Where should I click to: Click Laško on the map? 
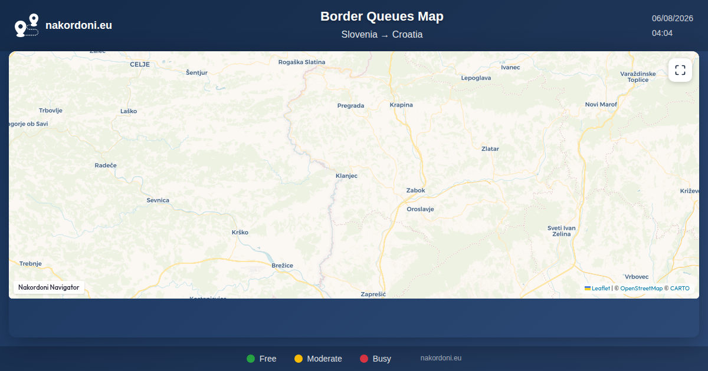click(x=129, y=111)
